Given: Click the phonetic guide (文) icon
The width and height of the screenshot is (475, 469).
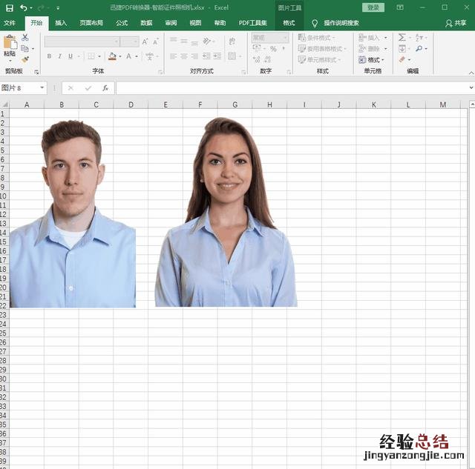Looking at the screenshot, I should tap(149, 56).
